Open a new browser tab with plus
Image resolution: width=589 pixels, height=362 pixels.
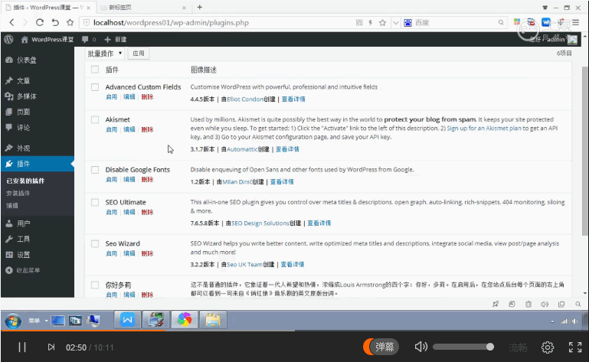coord(199,7)
